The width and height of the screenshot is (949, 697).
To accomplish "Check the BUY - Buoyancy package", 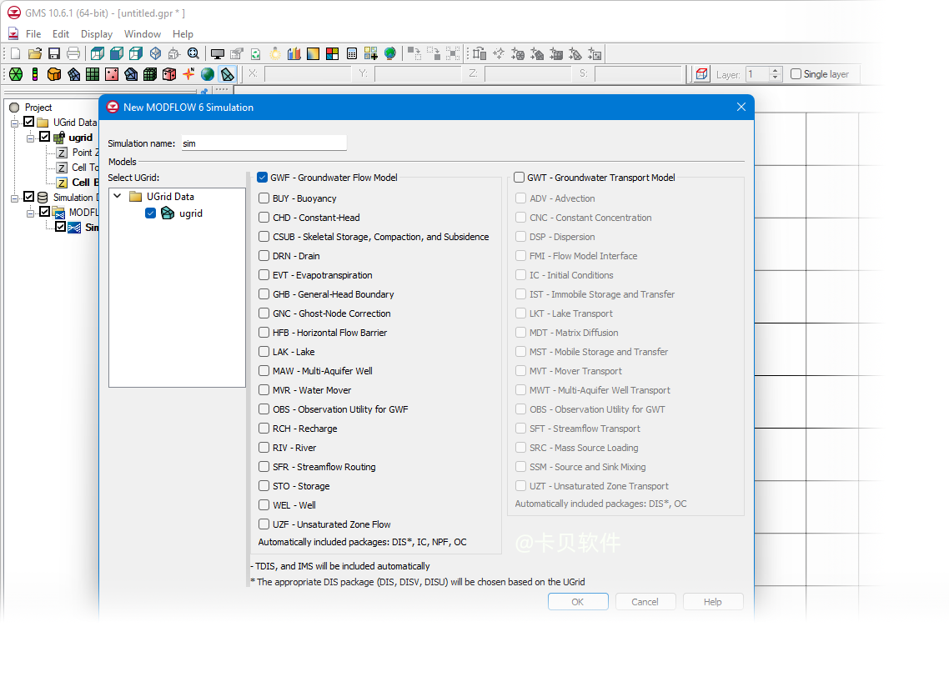I will 264,198.
